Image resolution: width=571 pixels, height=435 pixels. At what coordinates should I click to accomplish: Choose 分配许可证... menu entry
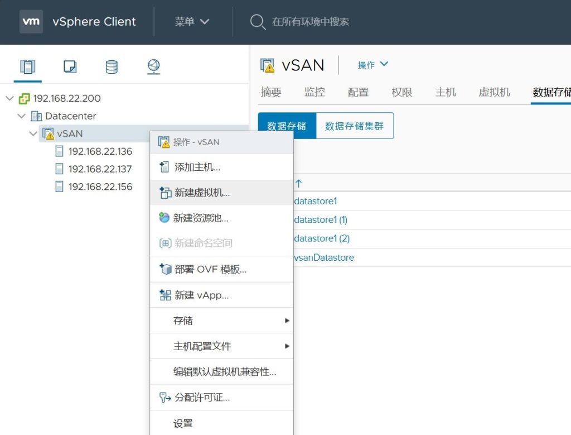tap(221, 397)
